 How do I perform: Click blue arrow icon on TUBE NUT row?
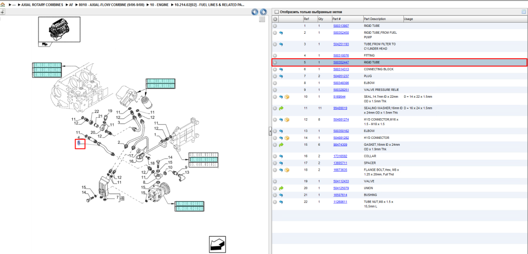pyautogui.click(x=281, y=202)
